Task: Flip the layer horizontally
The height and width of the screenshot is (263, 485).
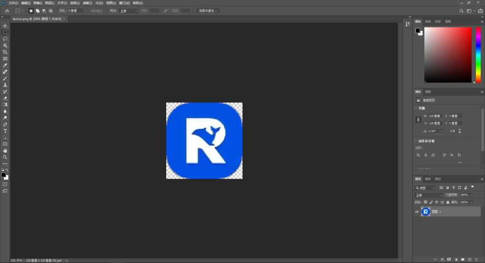Action: 452,131
